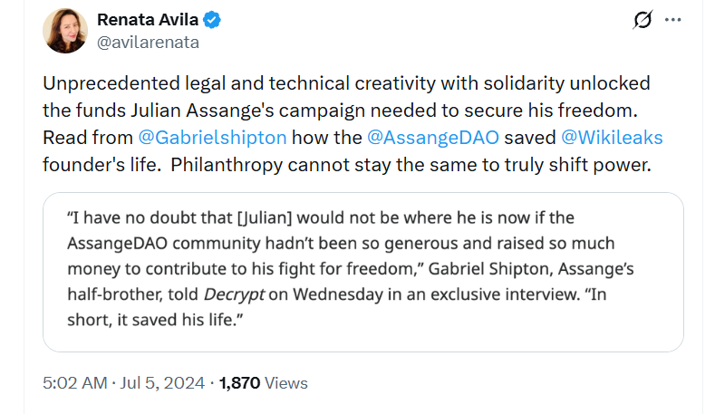Open Renata Avila's profile photo
The height and width of the screenshot is (414, 715).
pos(65,30)
